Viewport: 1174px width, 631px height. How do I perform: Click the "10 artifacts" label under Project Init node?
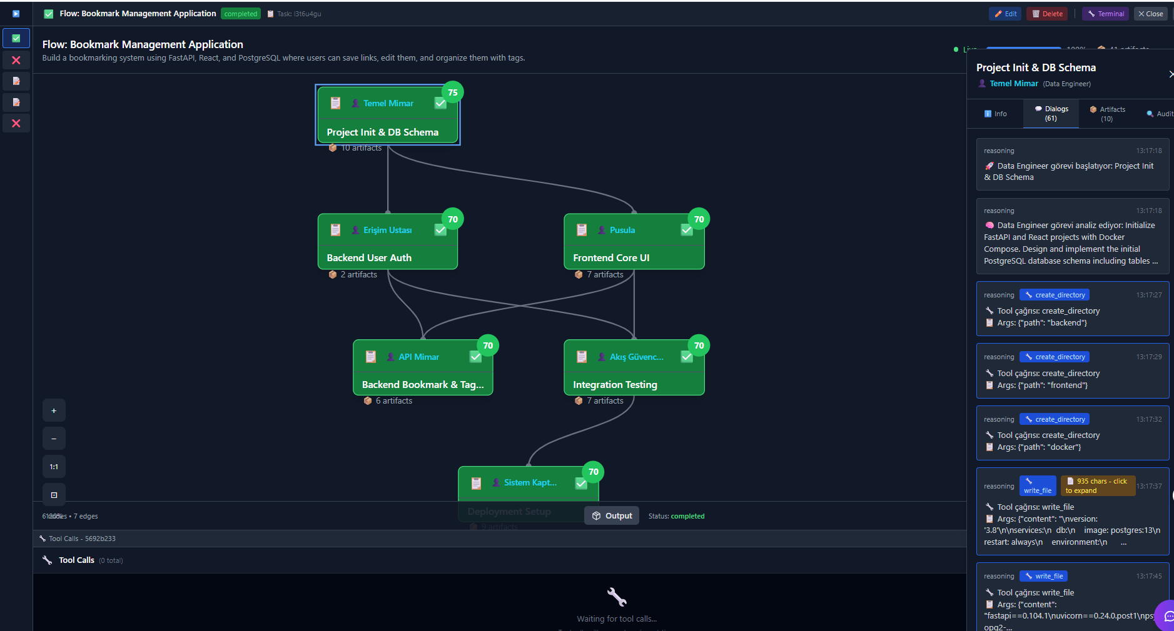(361, 148)
